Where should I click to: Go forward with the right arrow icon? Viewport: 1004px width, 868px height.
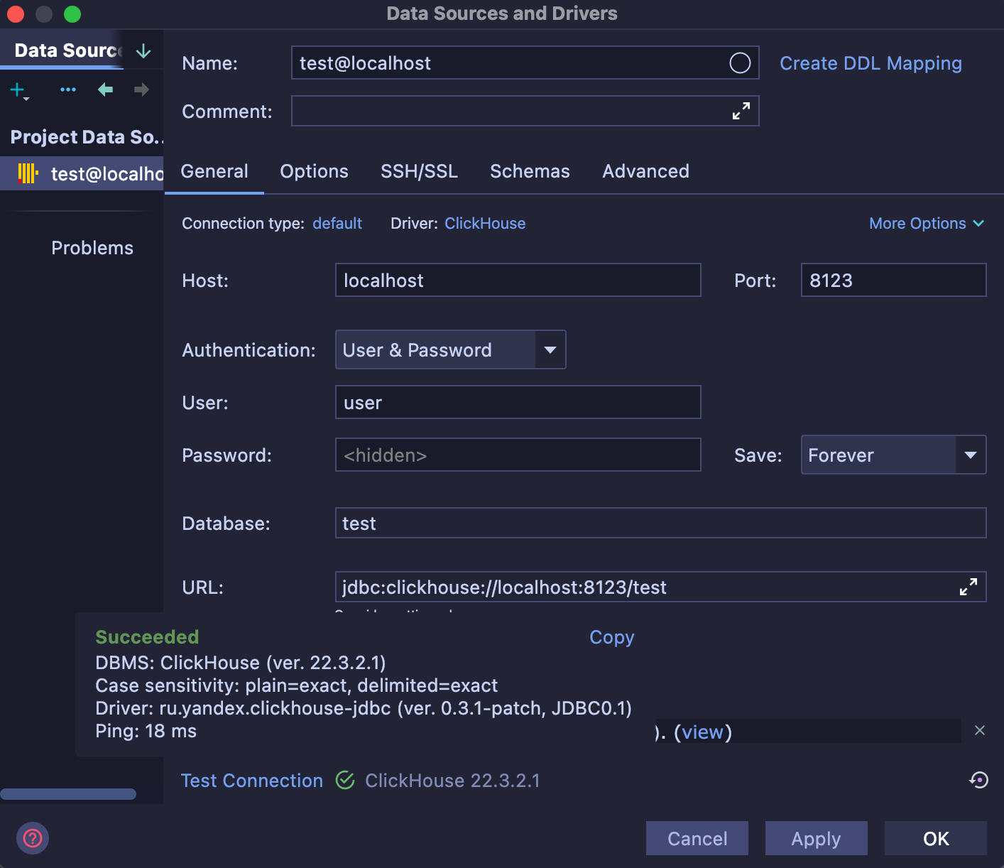(141, 89)
